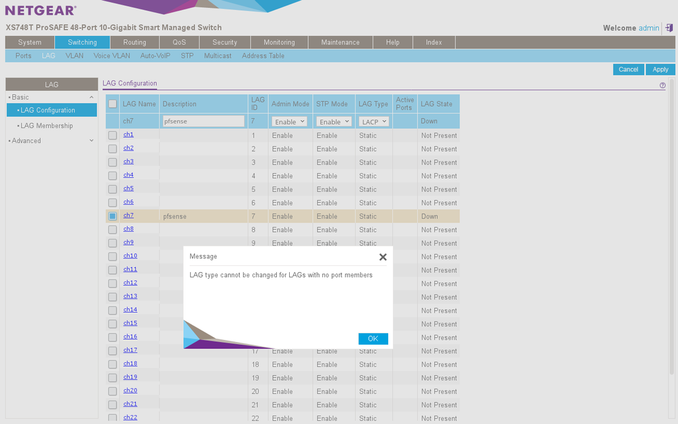Click the logout icon beside admin
Image resolution: width=678 pixels, height=424 pixels.
point(669,28)
